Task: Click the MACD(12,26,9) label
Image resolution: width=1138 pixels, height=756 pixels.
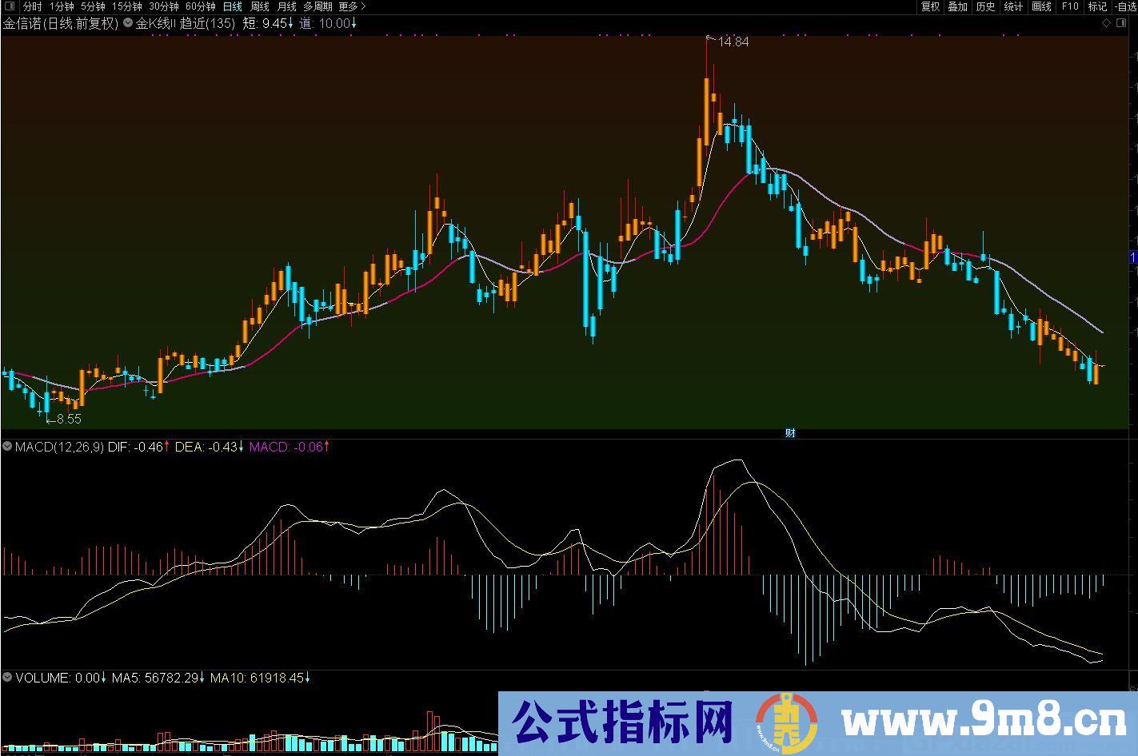Action: pyautogui.click(x=59, y=447)
